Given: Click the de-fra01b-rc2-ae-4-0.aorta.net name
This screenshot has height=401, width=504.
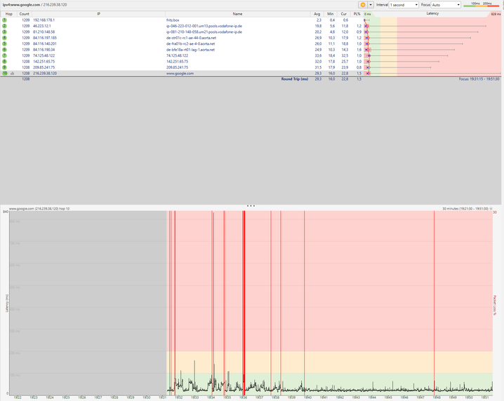Looking at the screenshot, I should pyautogui.click(x=191, y=43).
